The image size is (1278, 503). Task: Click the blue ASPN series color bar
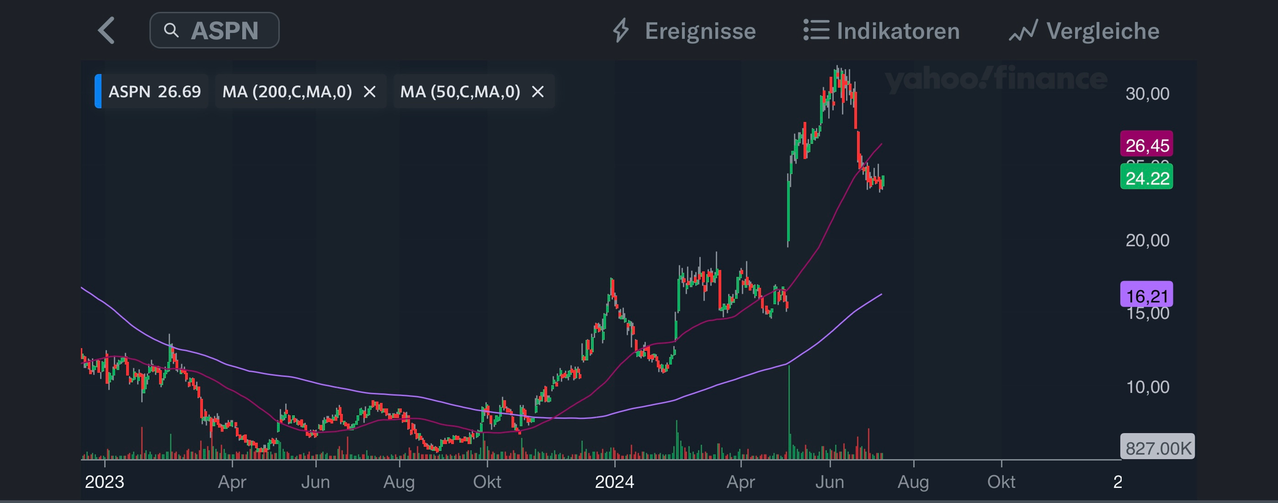[x=98, y=91]
